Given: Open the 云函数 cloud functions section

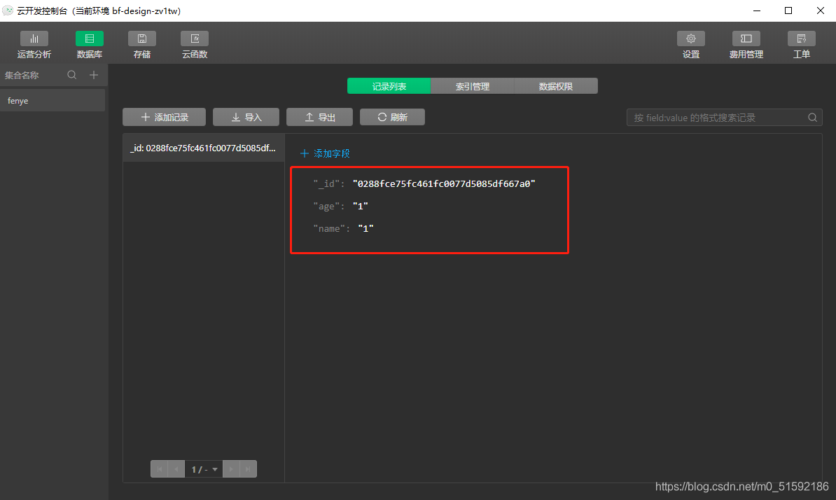Looking at the screenshot, I should click(195, 45).
